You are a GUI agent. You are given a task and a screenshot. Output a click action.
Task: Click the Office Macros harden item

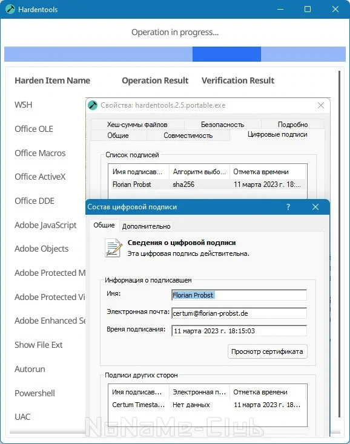[x=40, y=153]
